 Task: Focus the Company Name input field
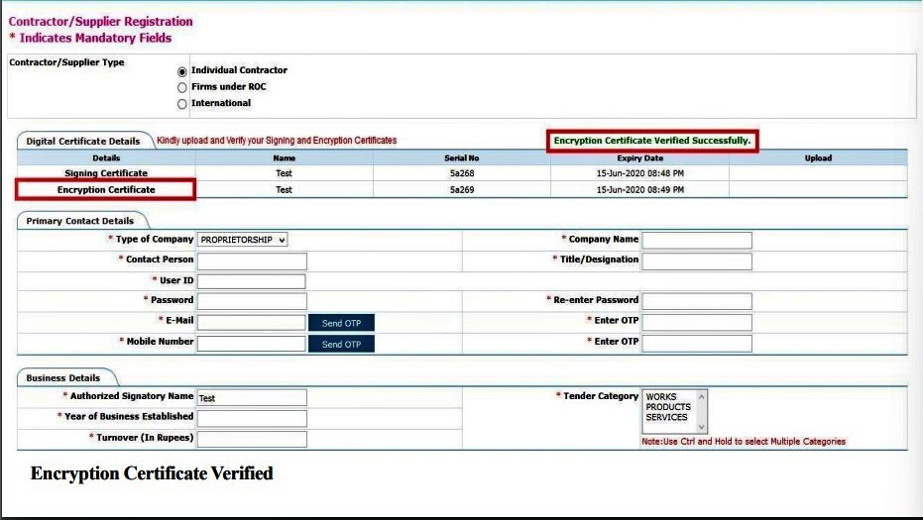tap(697, 240)
